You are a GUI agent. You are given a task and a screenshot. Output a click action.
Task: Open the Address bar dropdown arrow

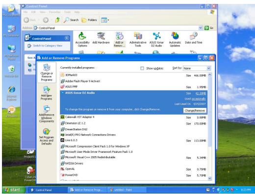point(201,28)
